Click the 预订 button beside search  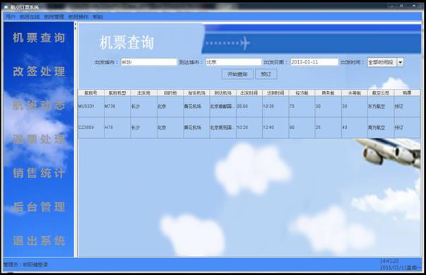click(266, 74)
